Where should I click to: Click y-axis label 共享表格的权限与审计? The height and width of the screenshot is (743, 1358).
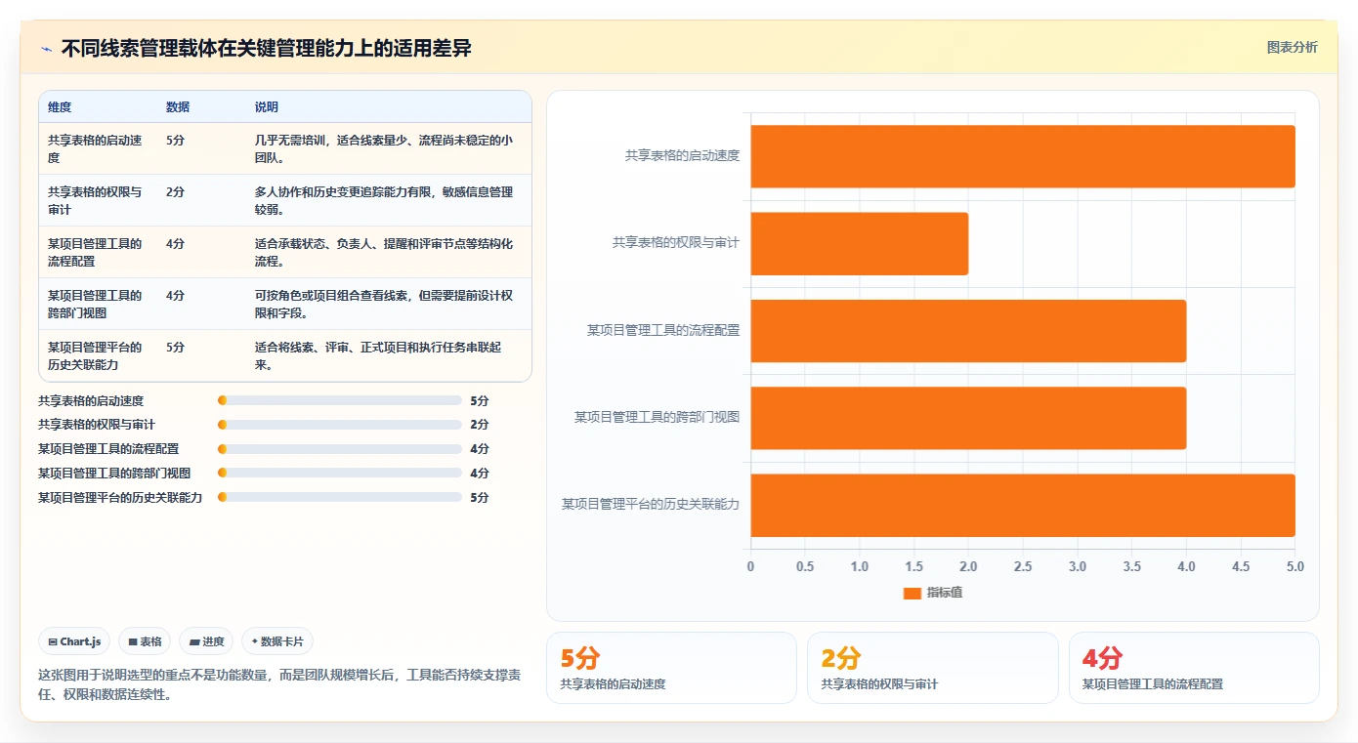(x=676, y=242)
